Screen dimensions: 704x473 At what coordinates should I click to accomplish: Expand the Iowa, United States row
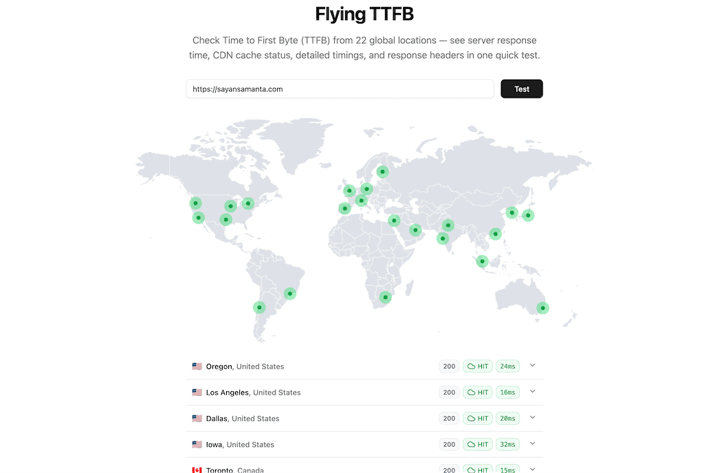[x=532, y=444]
